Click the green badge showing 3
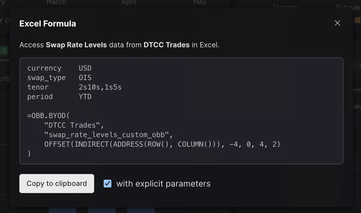361x213 pixels. [x=4, y=51]
